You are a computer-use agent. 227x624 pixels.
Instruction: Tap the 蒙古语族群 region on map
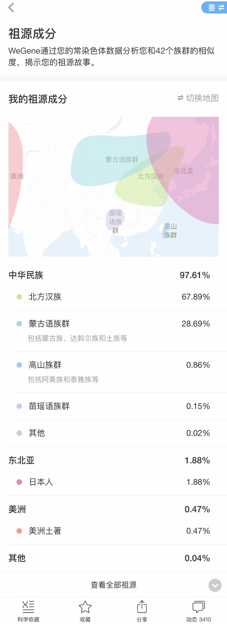pos(122,160)
